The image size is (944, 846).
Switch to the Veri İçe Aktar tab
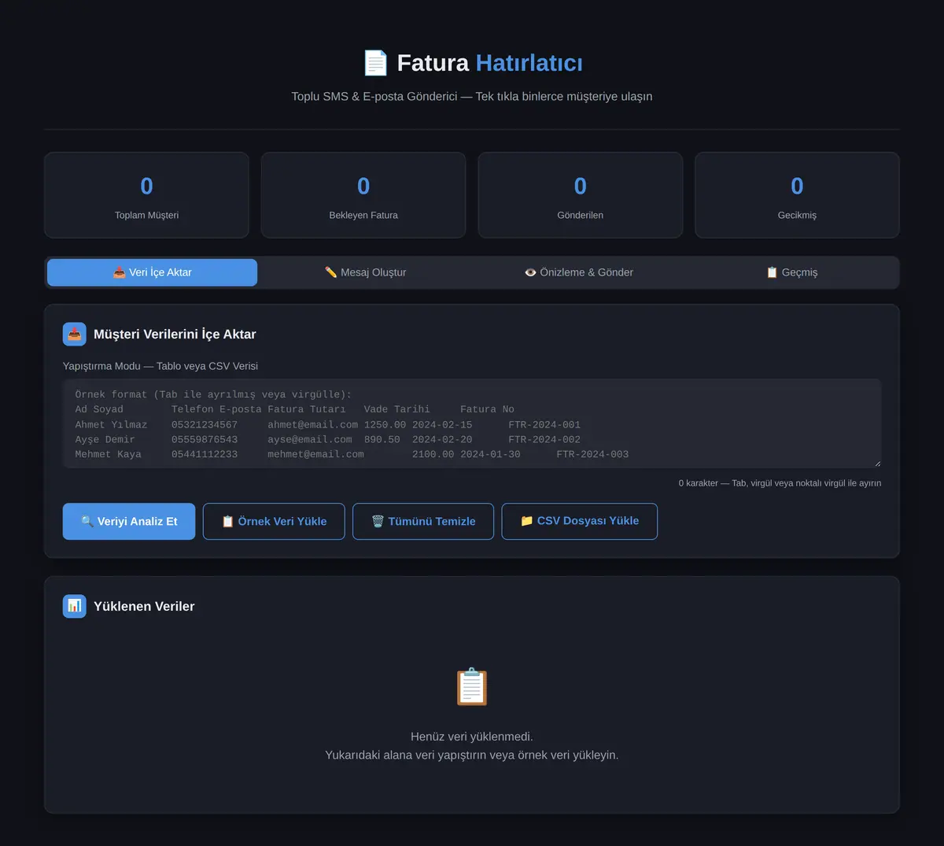153,272
